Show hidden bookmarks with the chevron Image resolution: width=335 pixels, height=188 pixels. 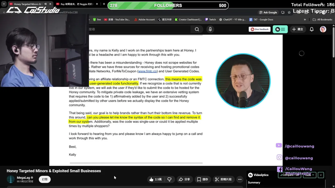tap(305, 20)
